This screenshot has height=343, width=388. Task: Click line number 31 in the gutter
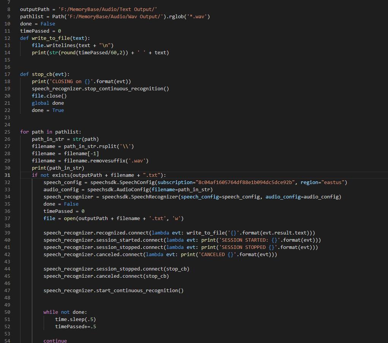tap(7, 175)
